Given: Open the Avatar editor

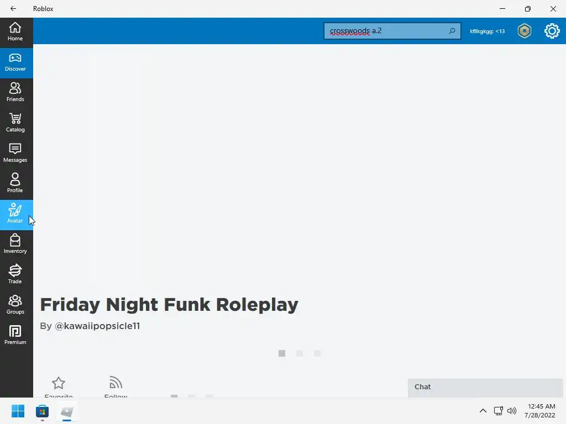Looking at the screenshot, I should (15, 215).
